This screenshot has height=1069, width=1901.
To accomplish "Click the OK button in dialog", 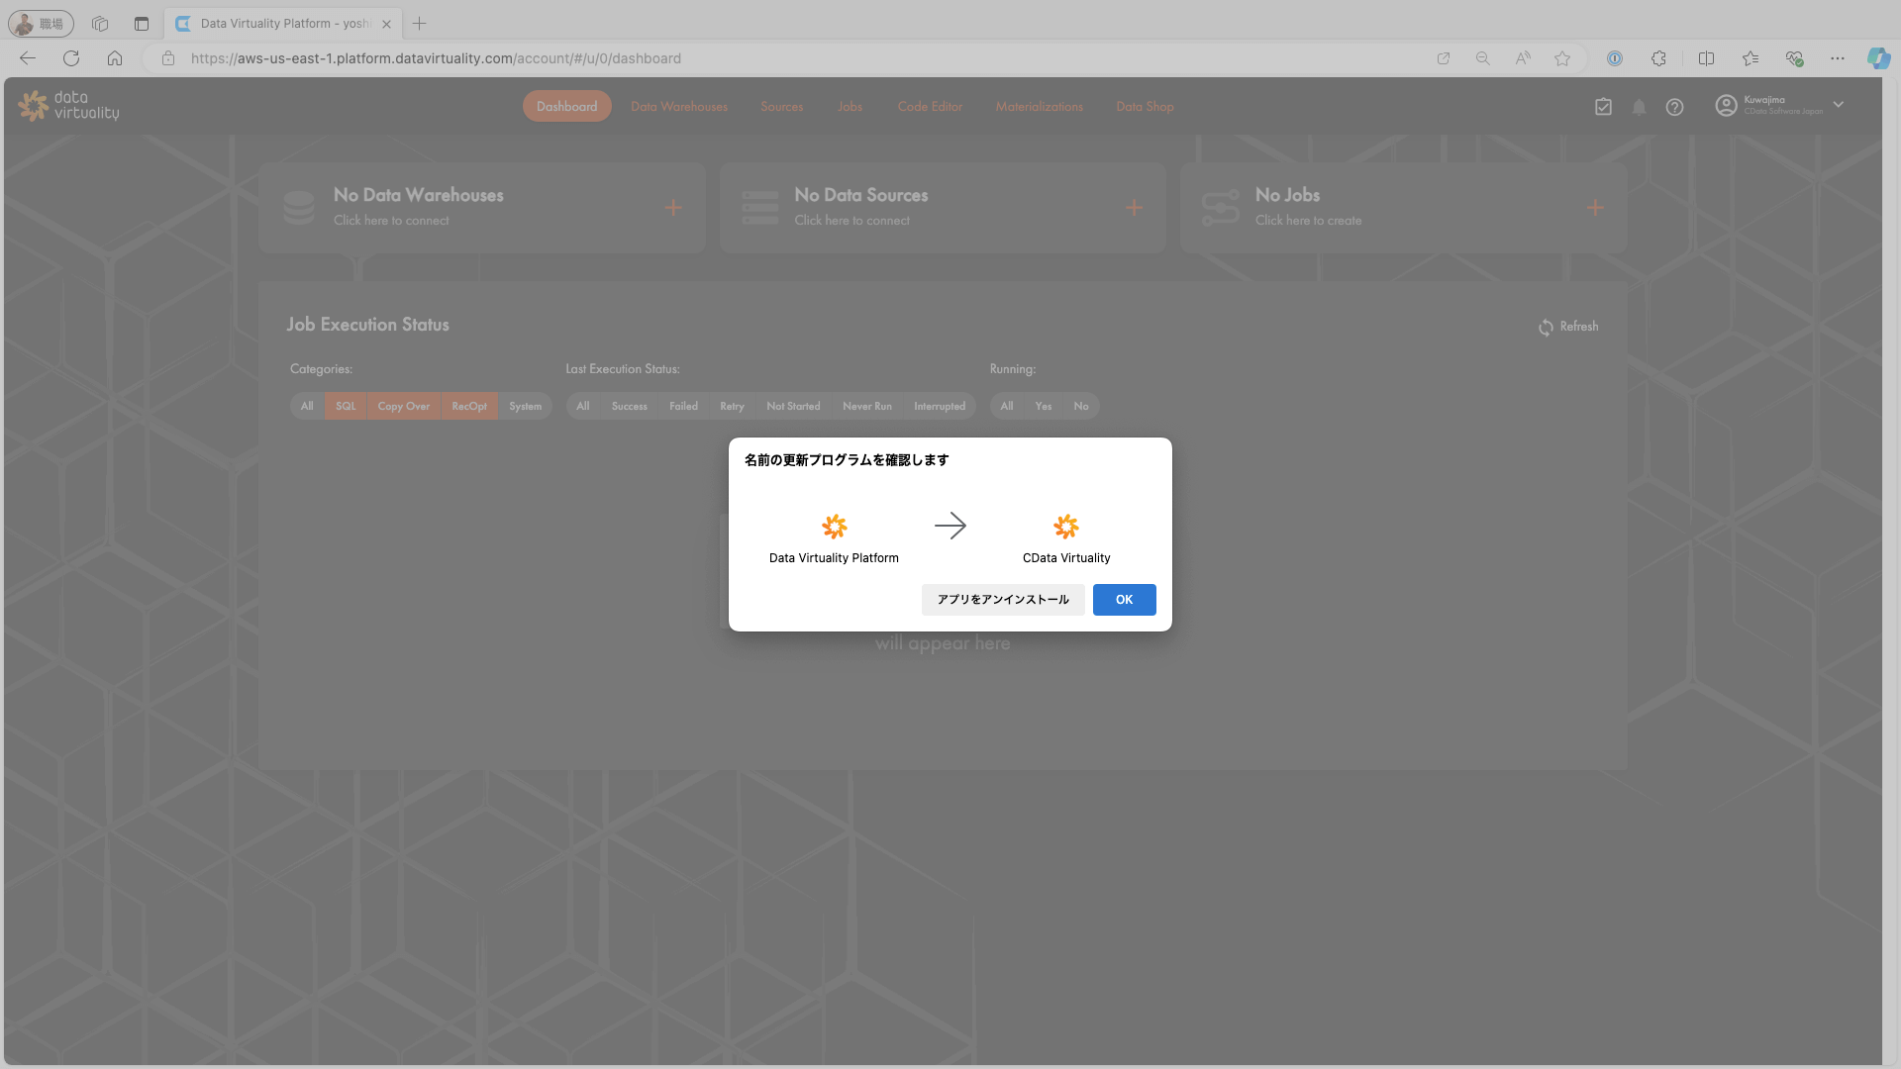I will (x=1124, y=599).
